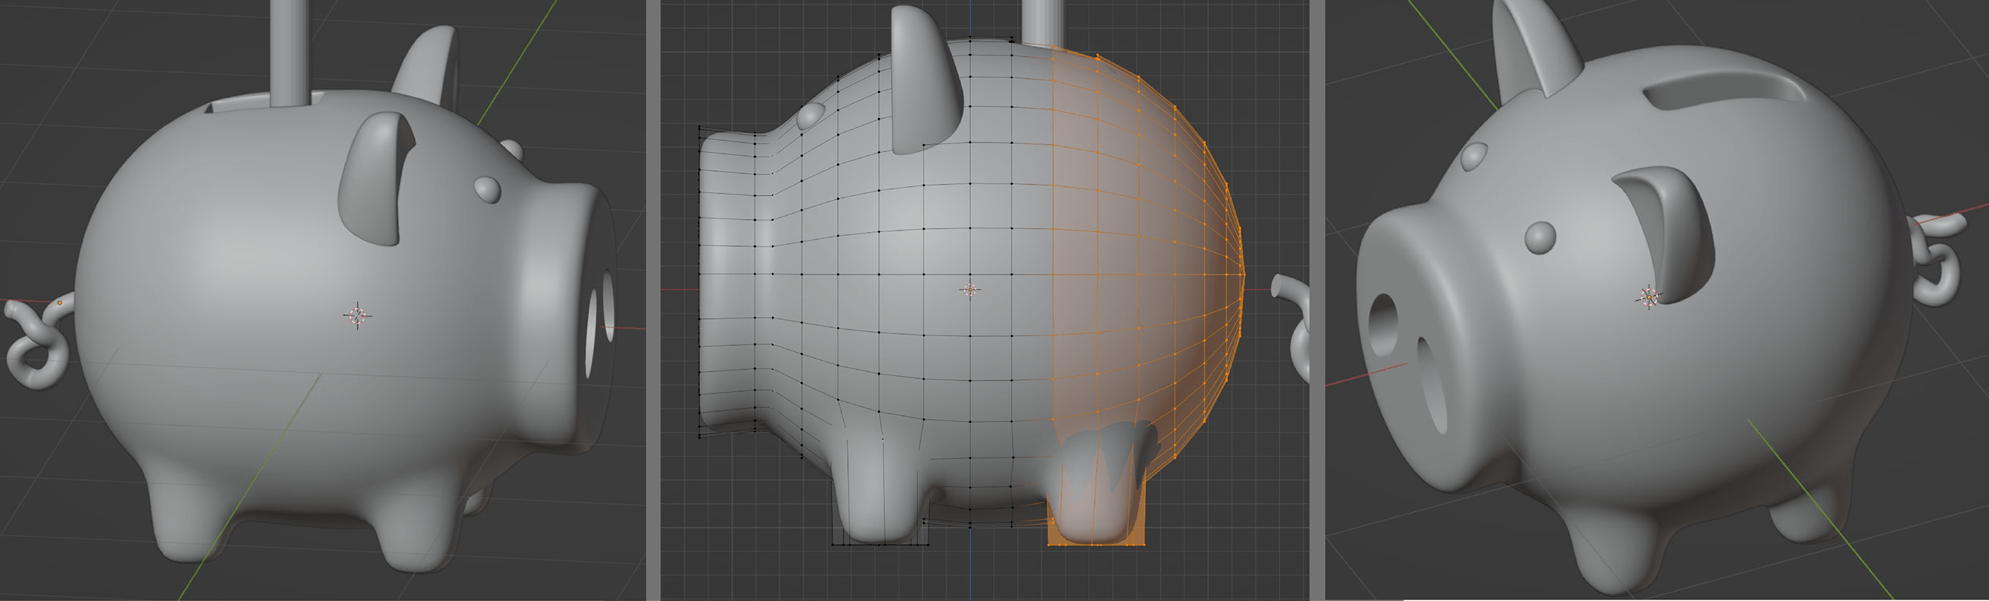Click the 3D cursor on the wireframe pig
Image resolution: width=1989 pixels, height=601 pixels.
(970, 290)
